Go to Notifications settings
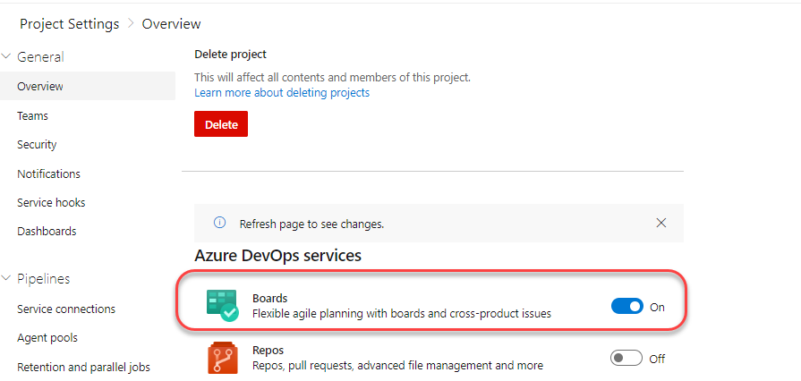The height and width of the screenshot is (381, 801). coord(48,174)
